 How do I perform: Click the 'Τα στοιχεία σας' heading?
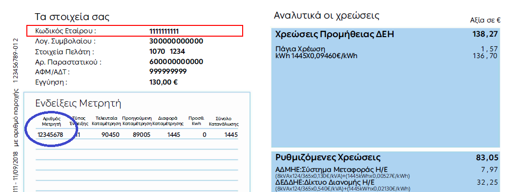click(72, 17)
